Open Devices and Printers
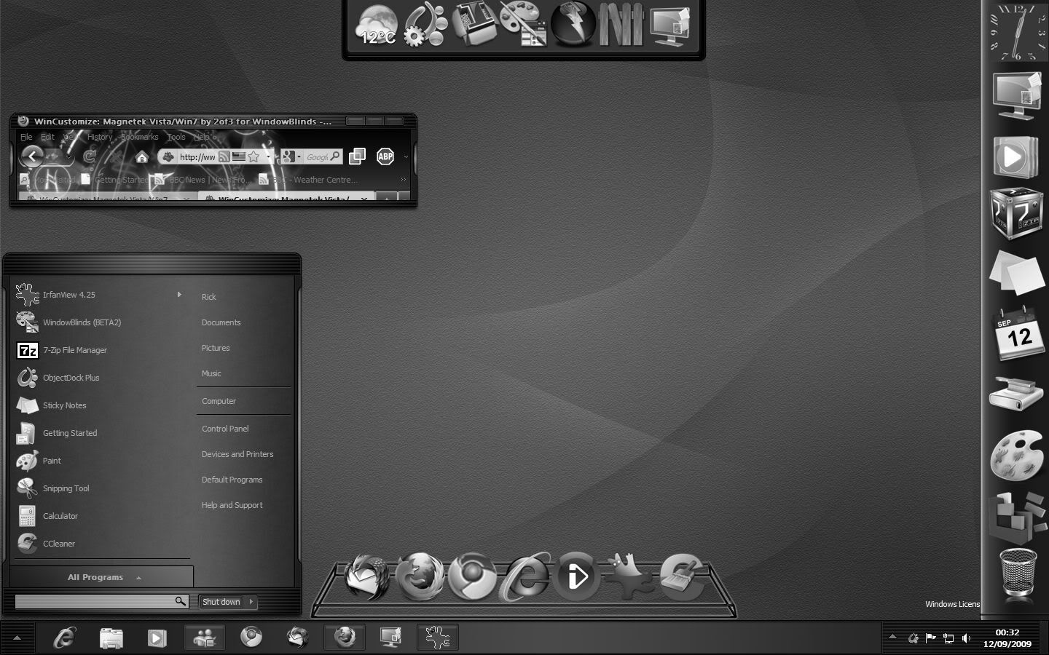This screenshot has height=655, width=1049. [237, 454]
